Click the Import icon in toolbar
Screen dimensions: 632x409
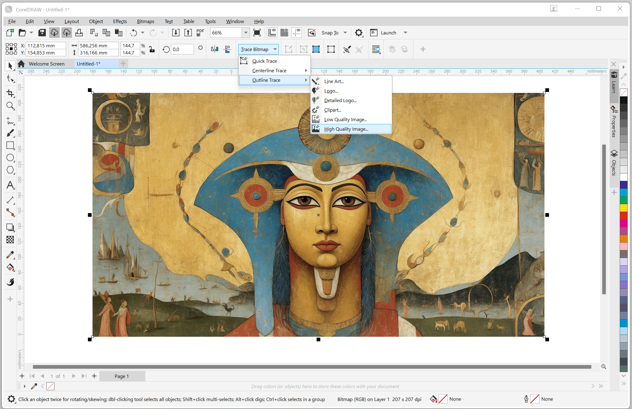click(x=176, y=33)
